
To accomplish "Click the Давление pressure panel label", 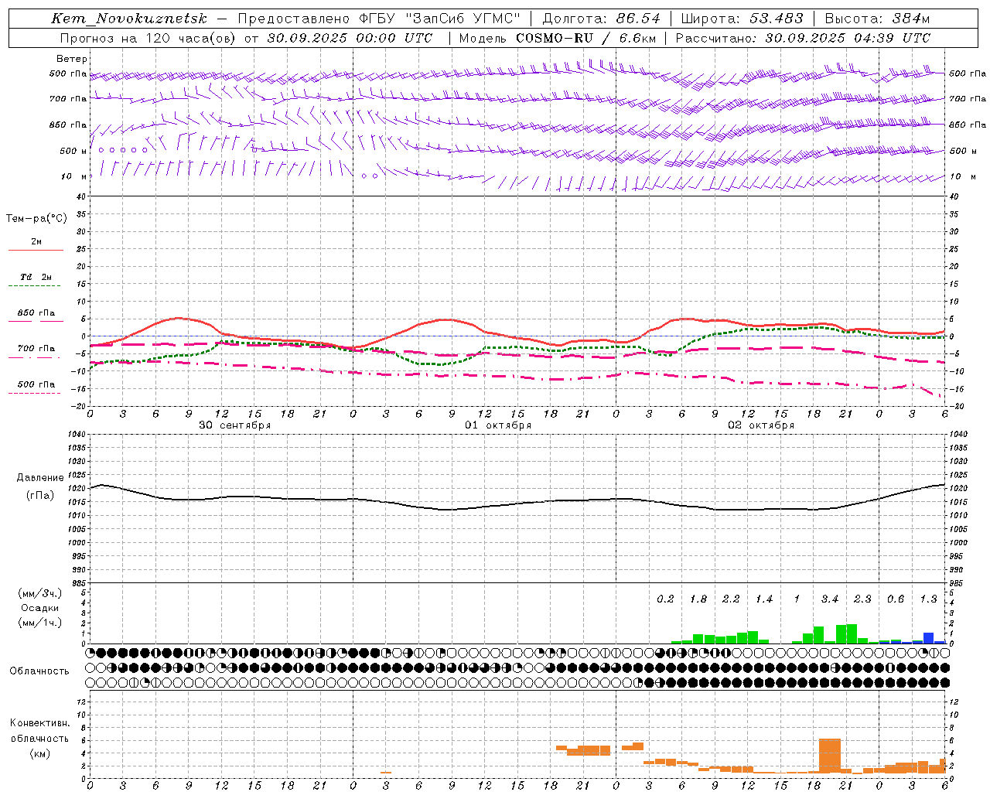I will 40,478.
